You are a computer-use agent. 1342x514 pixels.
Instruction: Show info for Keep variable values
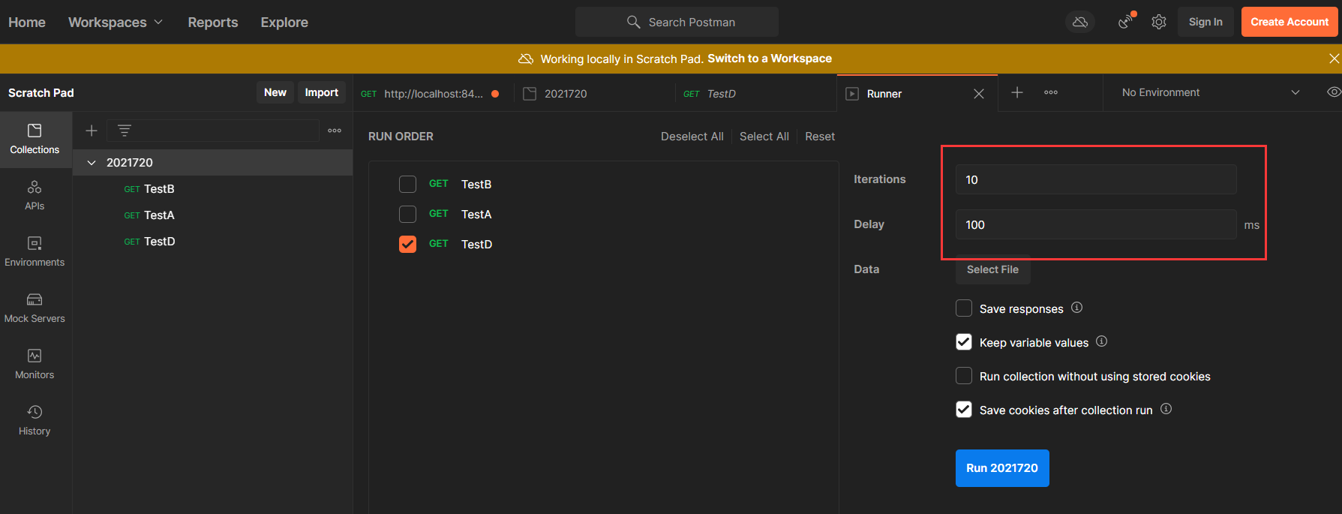pyautogui.click(x=1101, y=341)
